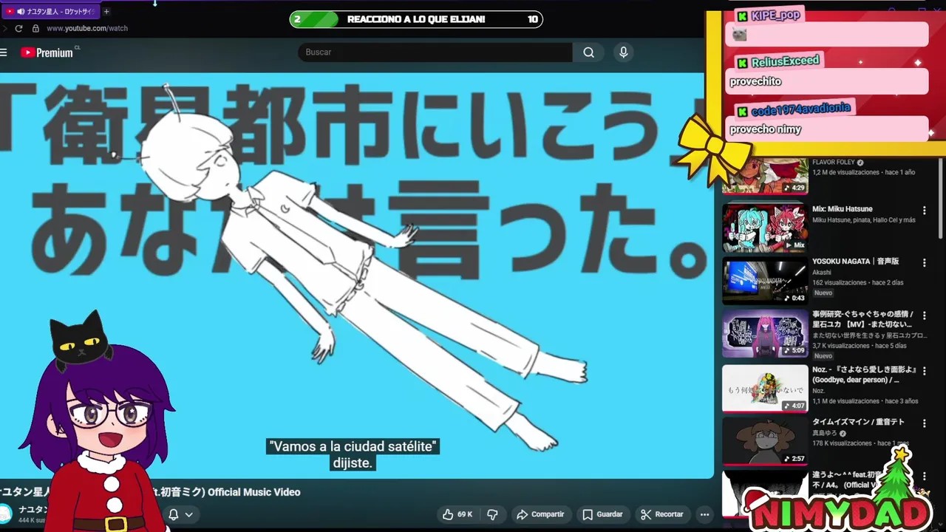Screen dimensions: 946x532
Task: View site info padlock in address bar
Action: point(35,28)
